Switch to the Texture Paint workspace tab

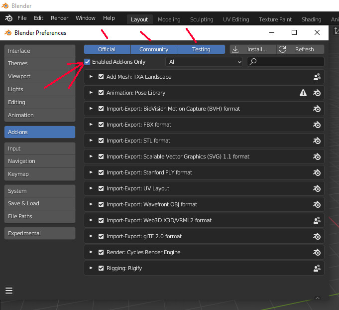[275, 19]
